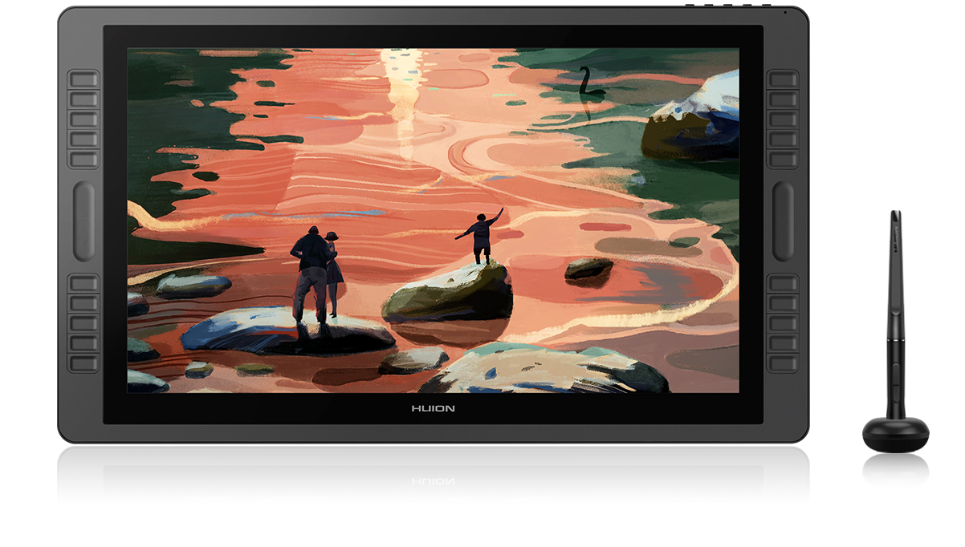
Task: Touch the right touch bar strip
Action: (784, 221)
